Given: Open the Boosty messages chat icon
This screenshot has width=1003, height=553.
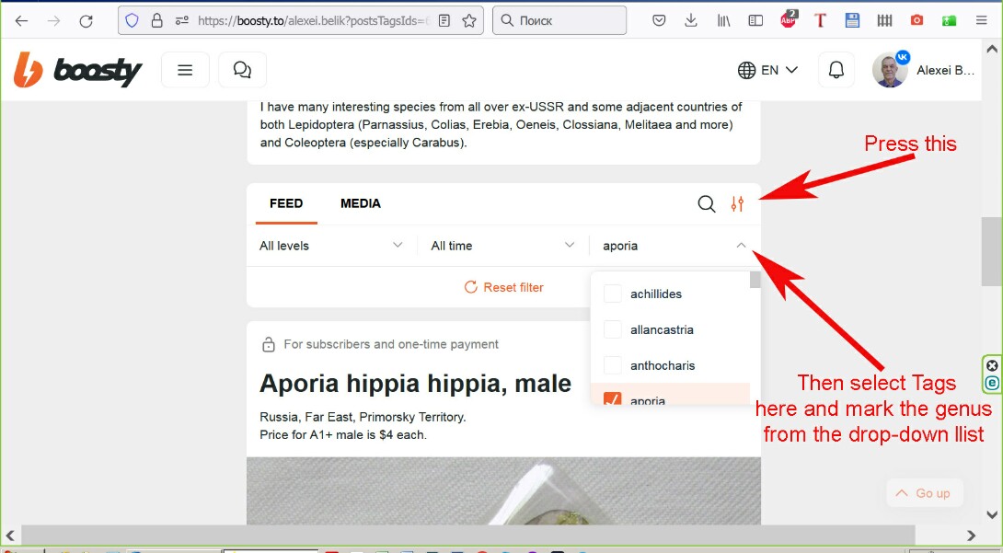Looking at the screenshot, I should click(x=242, y=70).
